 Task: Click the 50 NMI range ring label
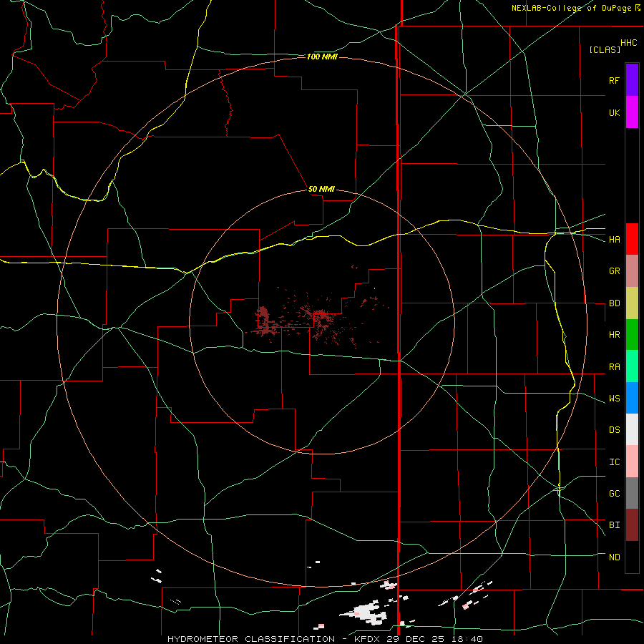pos(321,190)
